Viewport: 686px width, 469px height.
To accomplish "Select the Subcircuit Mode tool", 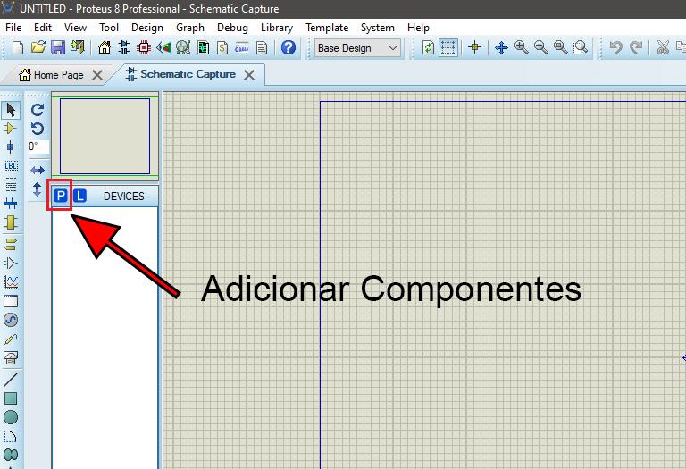I will coord(11,222).
